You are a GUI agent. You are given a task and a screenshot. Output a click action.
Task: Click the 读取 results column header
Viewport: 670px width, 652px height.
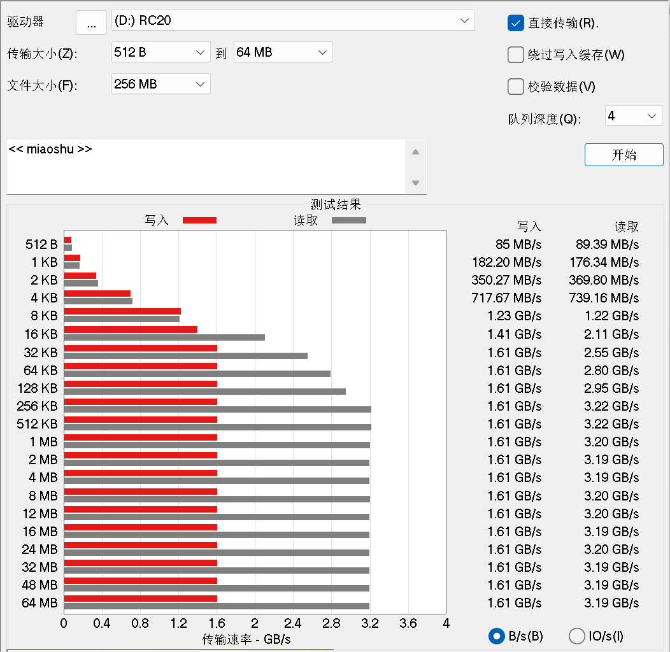(x=627, y=227)
